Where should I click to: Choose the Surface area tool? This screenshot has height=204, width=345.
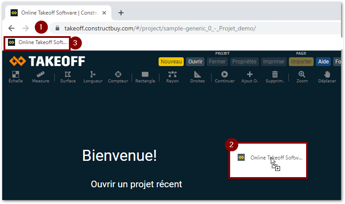coord(68,77)
